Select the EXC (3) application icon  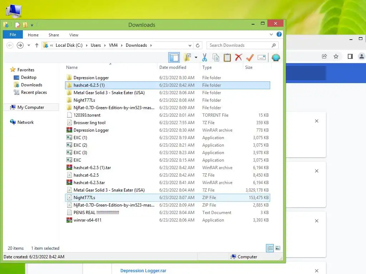click(x=69, y=153)
